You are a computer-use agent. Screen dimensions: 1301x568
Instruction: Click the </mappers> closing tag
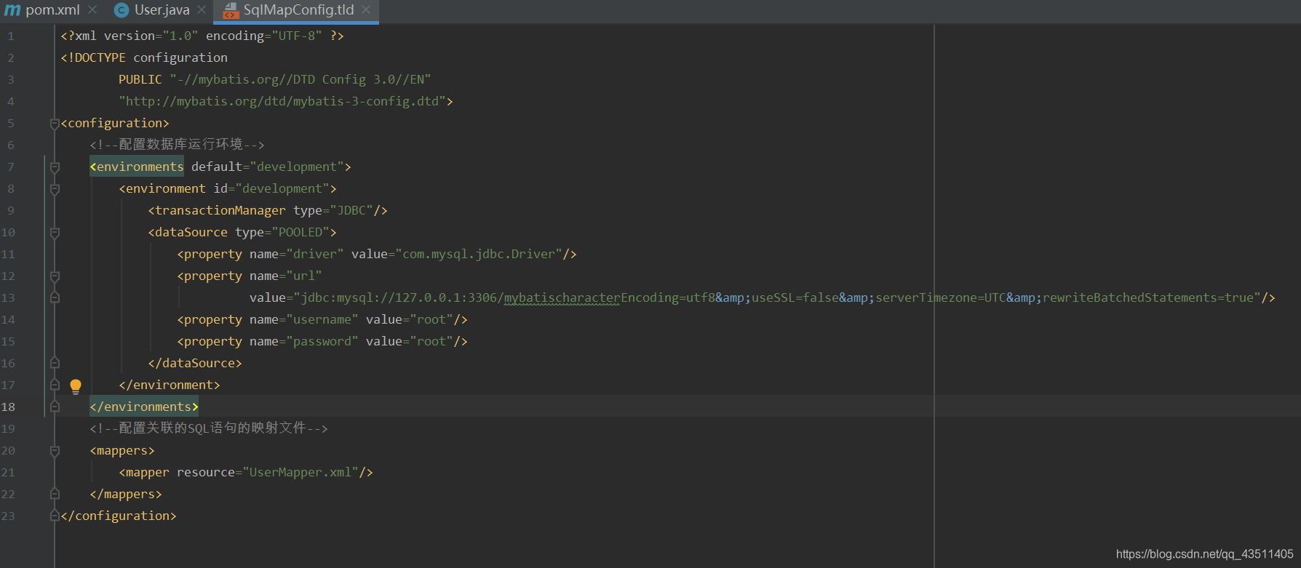[126, 494]
